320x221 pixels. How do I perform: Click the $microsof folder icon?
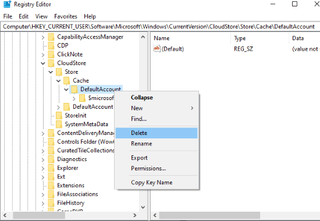coord(82,98)
